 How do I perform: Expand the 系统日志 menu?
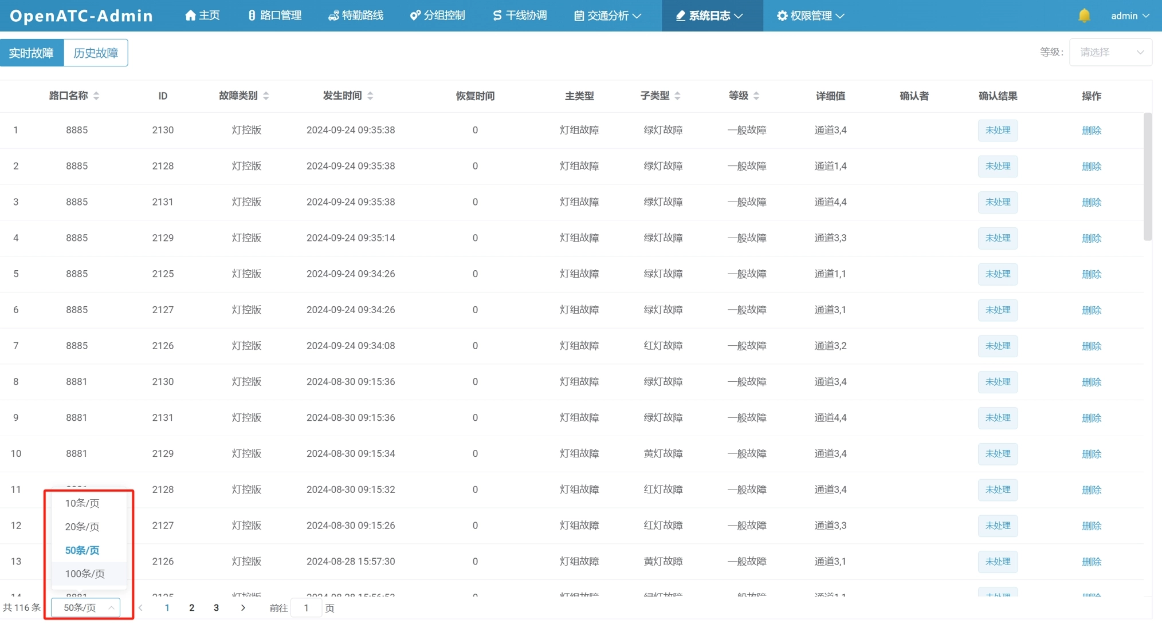point(711,15)
